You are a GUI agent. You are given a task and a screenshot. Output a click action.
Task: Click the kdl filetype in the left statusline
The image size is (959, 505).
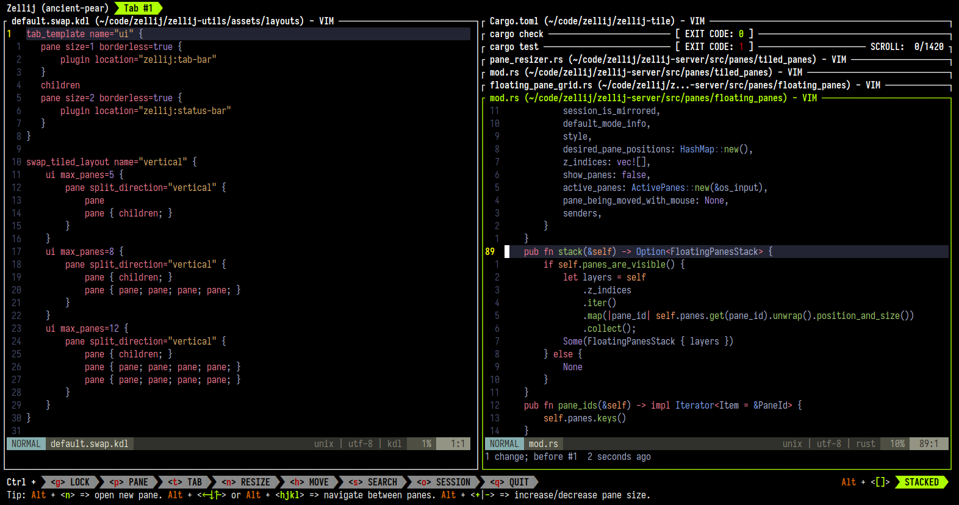(395, 443)
